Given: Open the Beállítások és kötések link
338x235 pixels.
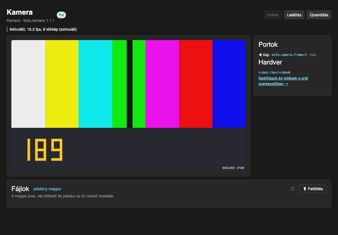Looking at the screenshot, I should tap(283, 81).
